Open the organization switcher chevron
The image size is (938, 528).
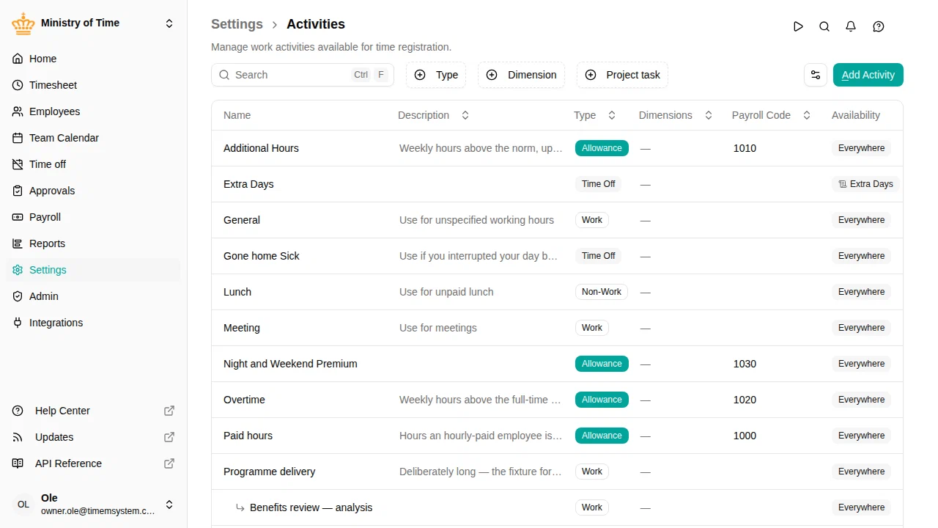[x=169, y=23]
